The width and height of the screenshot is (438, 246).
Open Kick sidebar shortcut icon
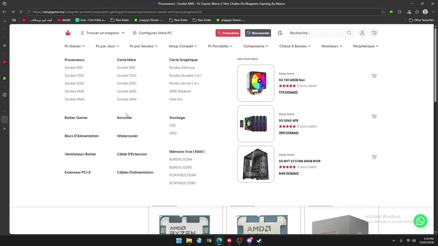(x=4, y=78)
